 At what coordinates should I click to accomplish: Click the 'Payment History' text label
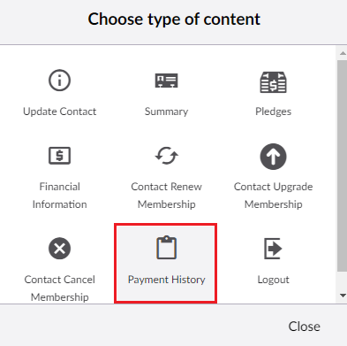(x=167, y=280)
